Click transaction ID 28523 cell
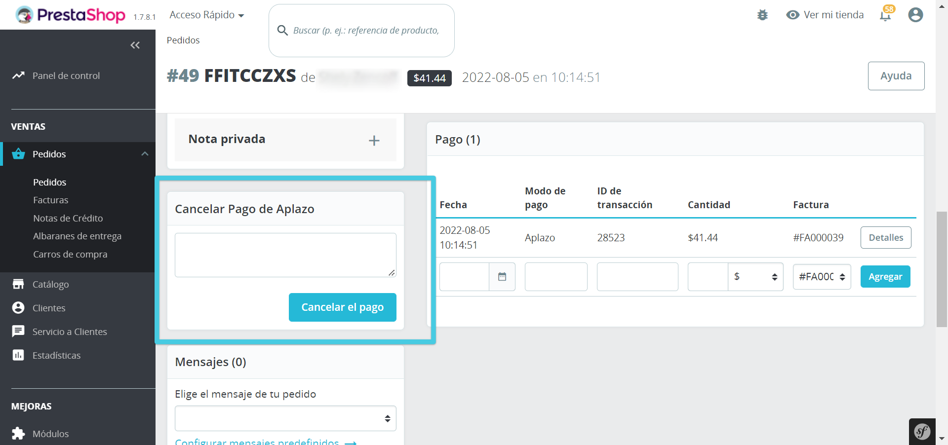 click(x=611, y=238)
